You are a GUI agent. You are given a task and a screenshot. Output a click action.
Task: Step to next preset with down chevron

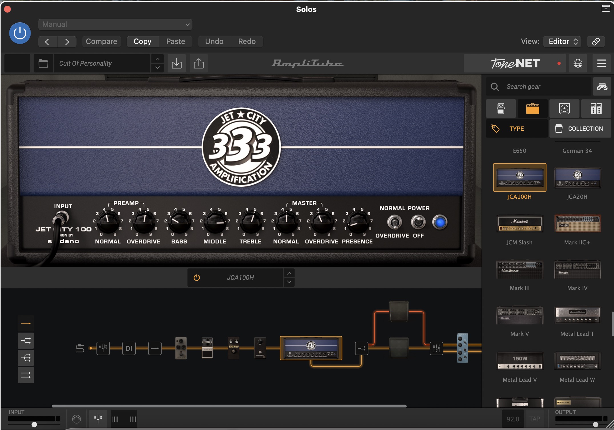coord(157,68)
